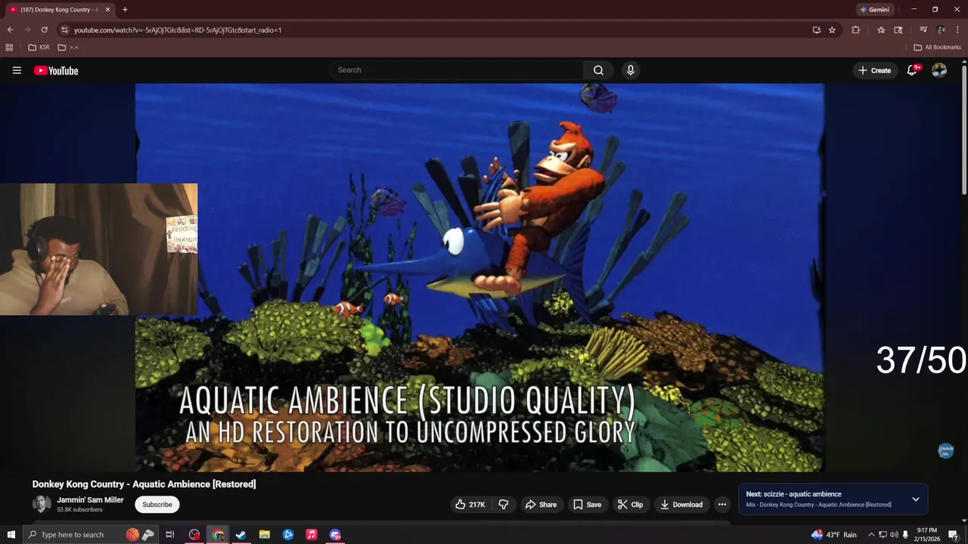Screen dimensions: 968x544
Task: Open the '>.<' bookmarks folder
Action: 68,47
